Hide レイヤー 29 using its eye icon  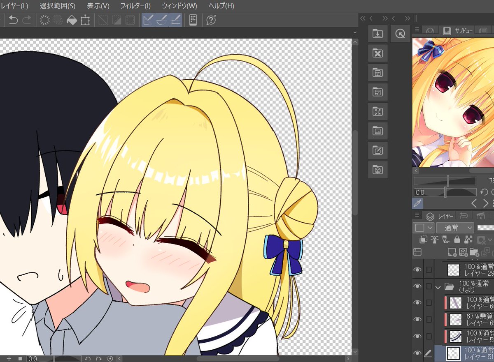pyautogui.click(x=417, y=270)
